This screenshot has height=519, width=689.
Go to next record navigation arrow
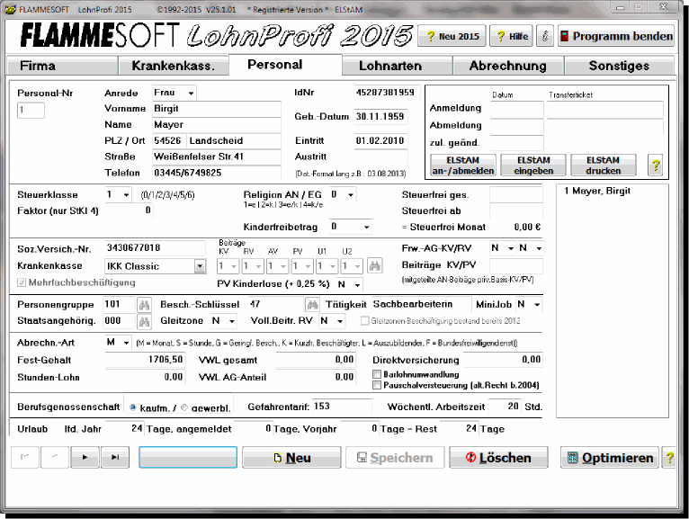[85, 458]
